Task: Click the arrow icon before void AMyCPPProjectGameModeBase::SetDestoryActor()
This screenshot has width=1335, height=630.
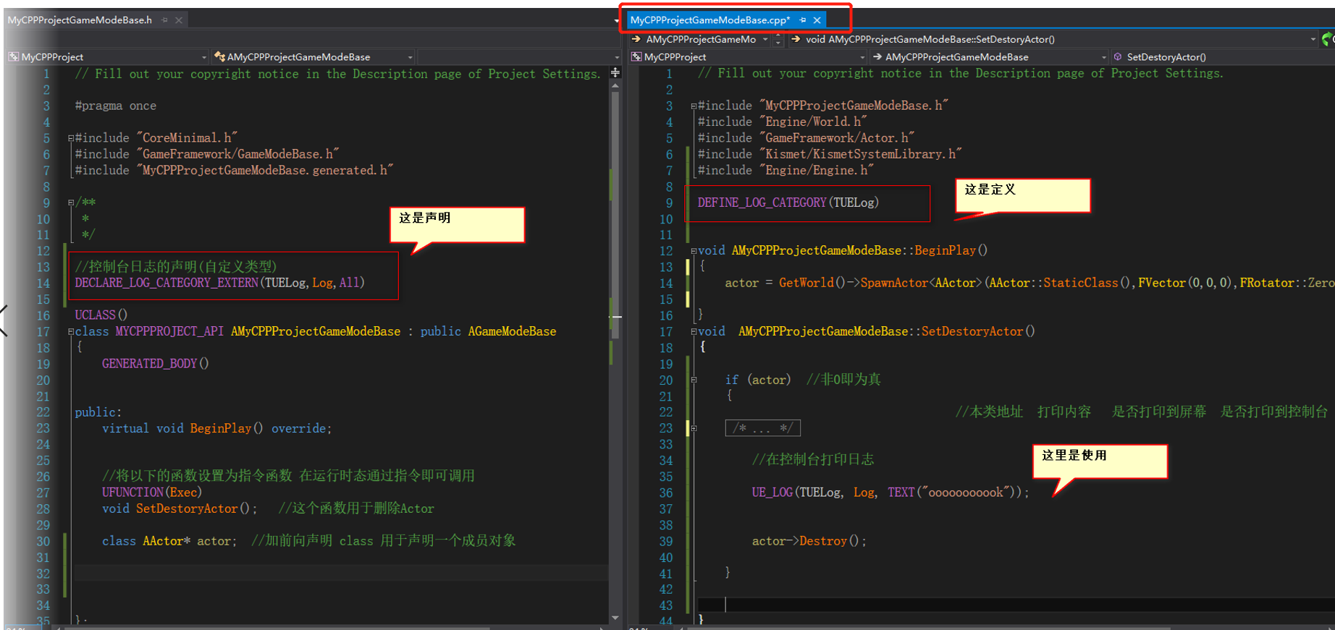Action: click(x=796, y=39)
